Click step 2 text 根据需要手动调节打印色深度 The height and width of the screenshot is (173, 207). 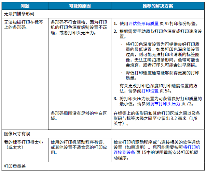coord(161,34)
